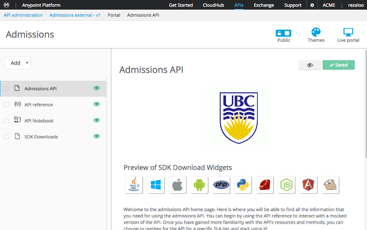
Task: Click the Anypoint Platform title
Action: (x=41, y=5)
